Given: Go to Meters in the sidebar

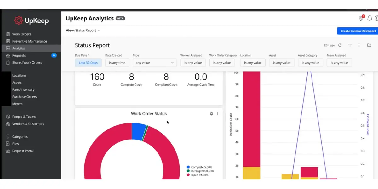Looking at the screenshot, I should [x=17, y=104].
